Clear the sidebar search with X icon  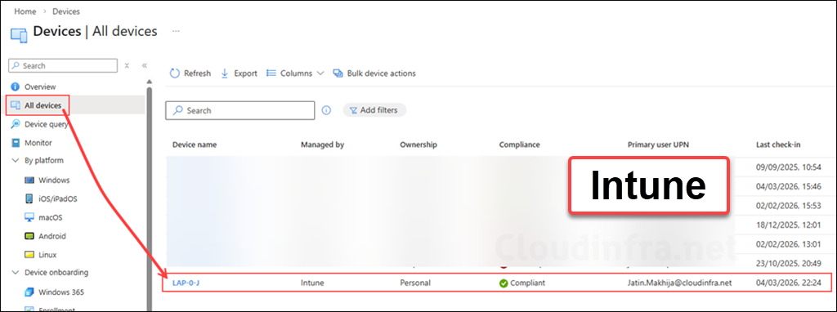(x=127, y=65)
